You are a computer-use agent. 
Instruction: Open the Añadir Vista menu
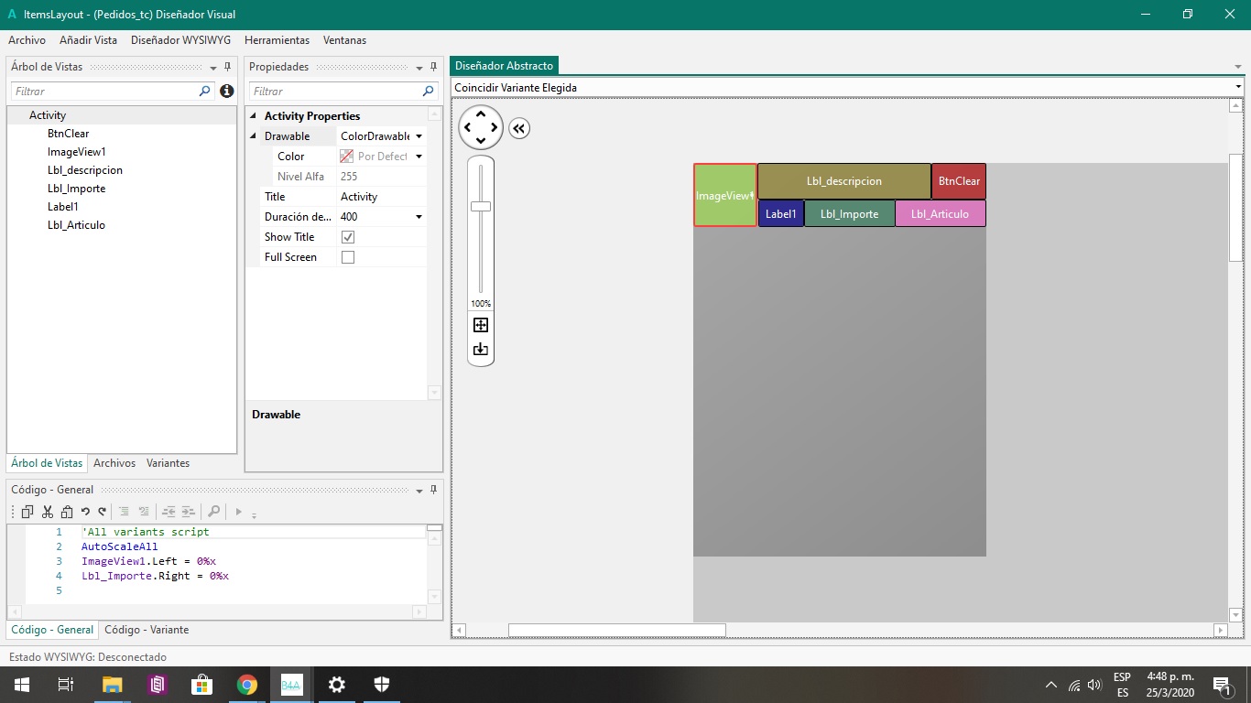point(88,40)
